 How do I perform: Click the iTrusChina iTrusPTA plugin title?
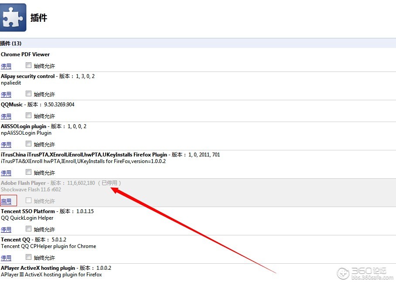84,154
